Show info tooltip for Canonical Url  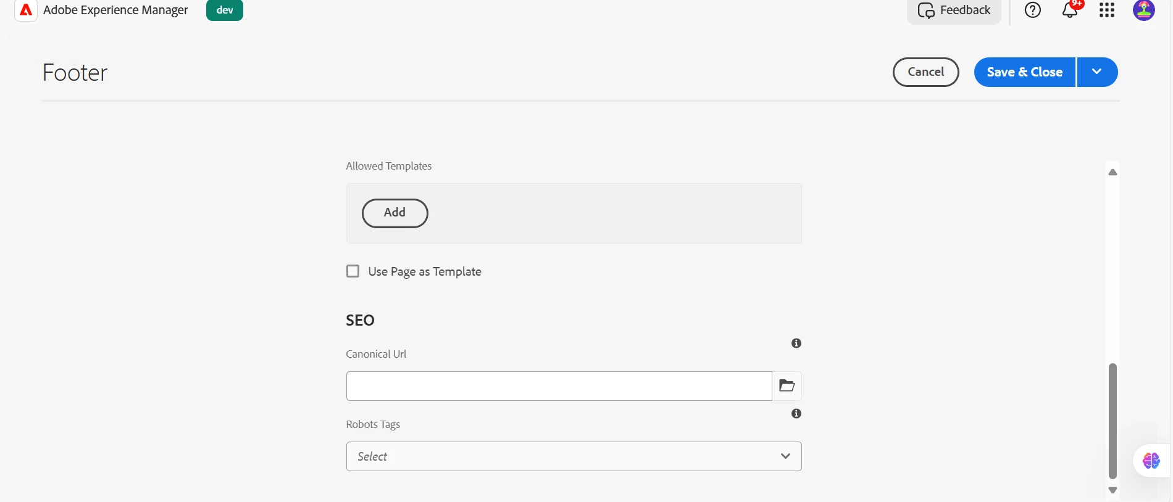point(796,344)
